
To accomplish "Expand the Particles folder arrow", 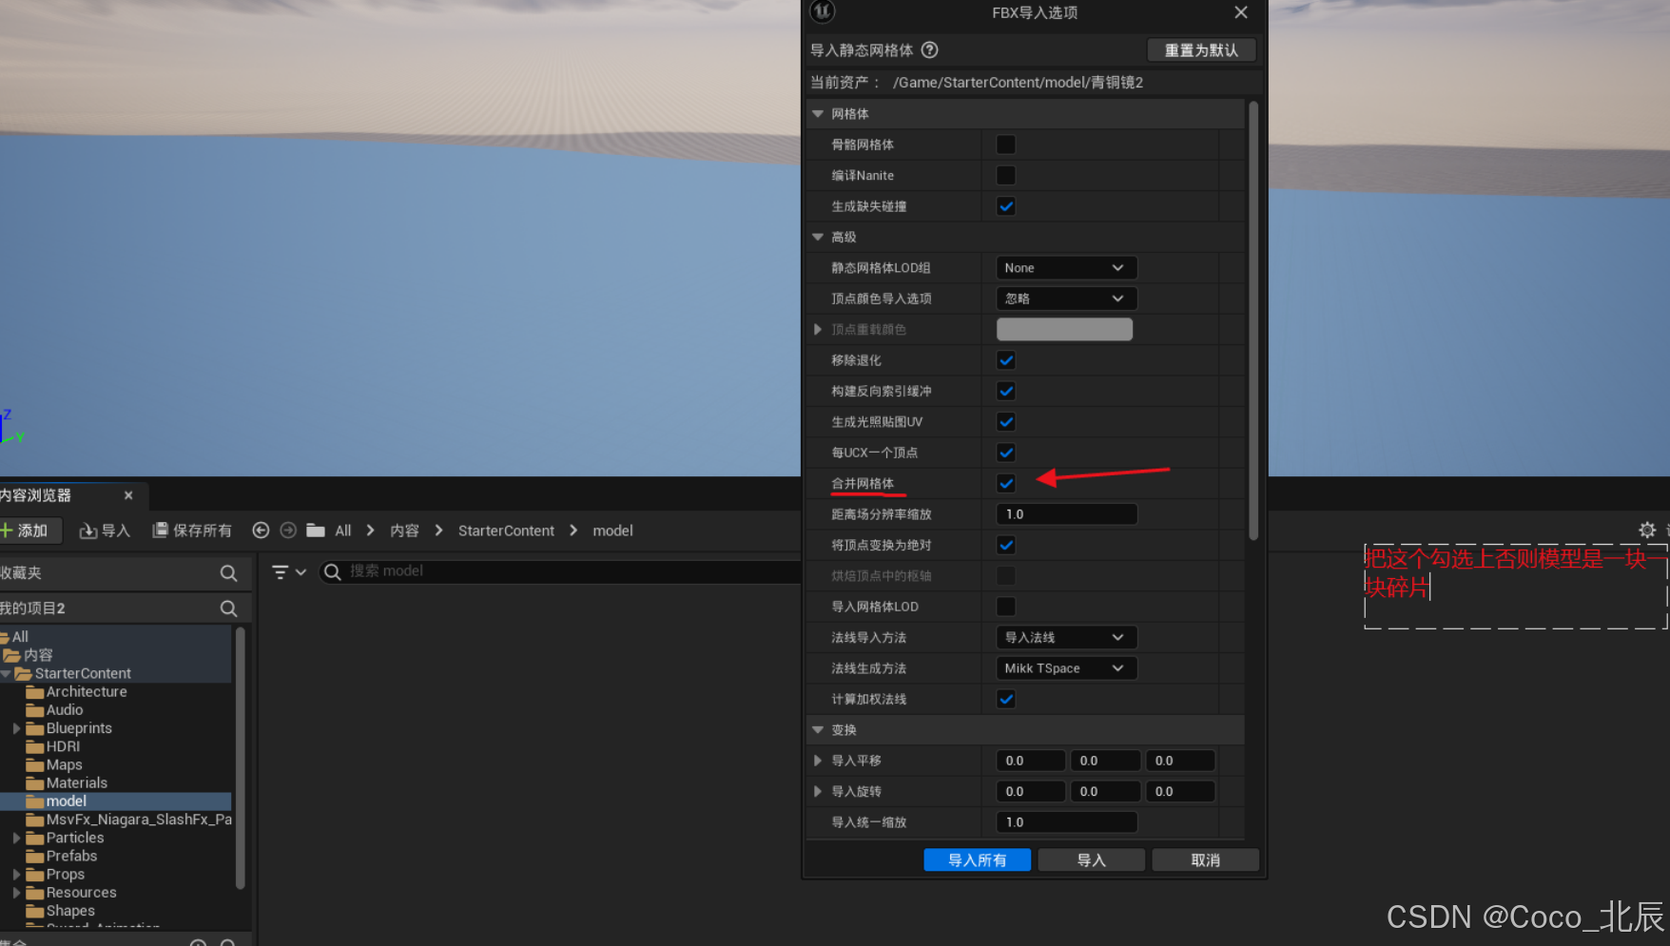I will 16,838.
